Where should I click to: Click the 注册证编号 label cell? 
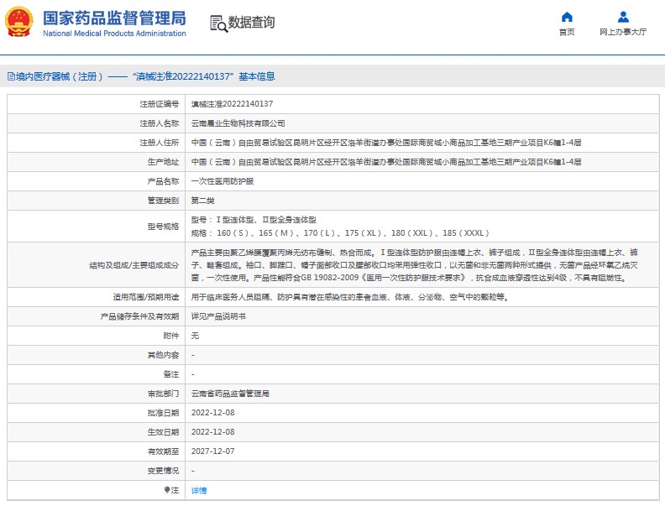tap(97, 104)
